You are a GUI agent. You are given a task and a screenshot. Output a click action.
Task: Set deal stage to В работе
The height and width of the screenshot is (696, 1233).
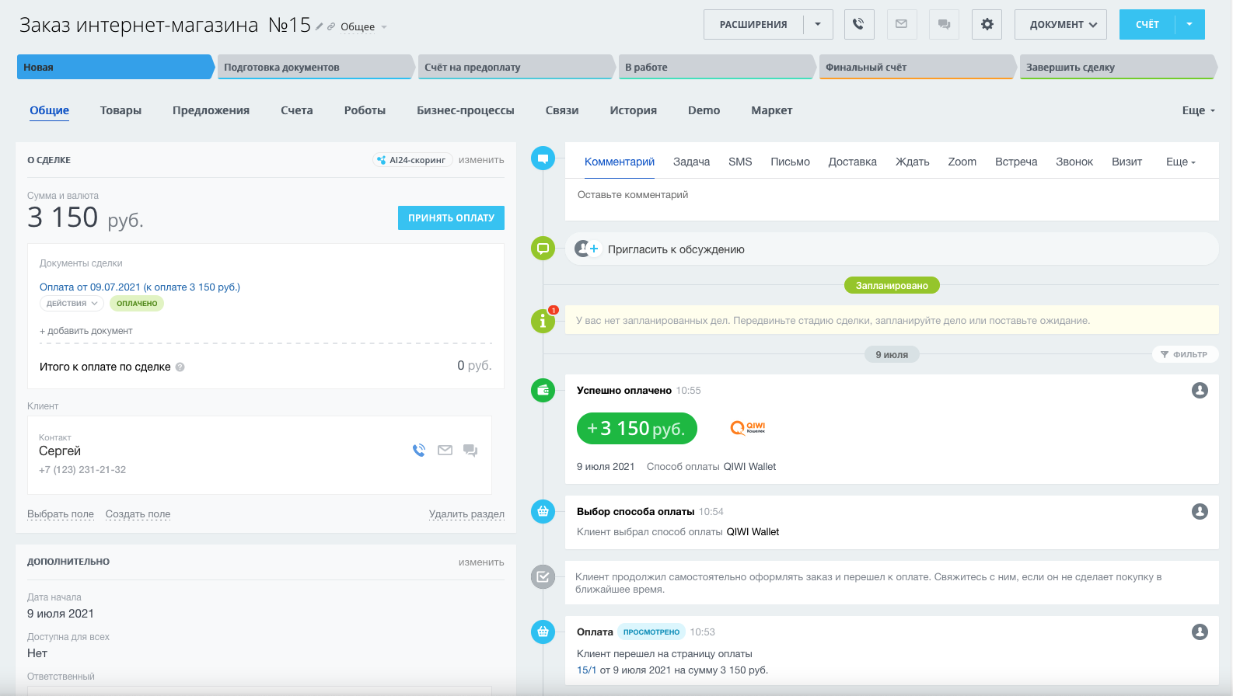pos(714,68)
